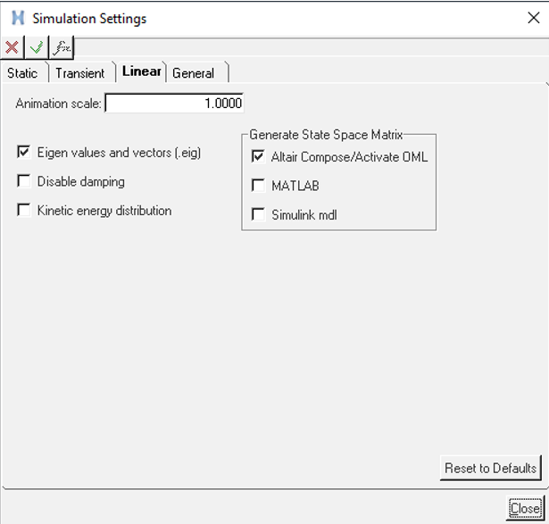
Task: Click the Animation scale input field
Action: tap(174, 104)
